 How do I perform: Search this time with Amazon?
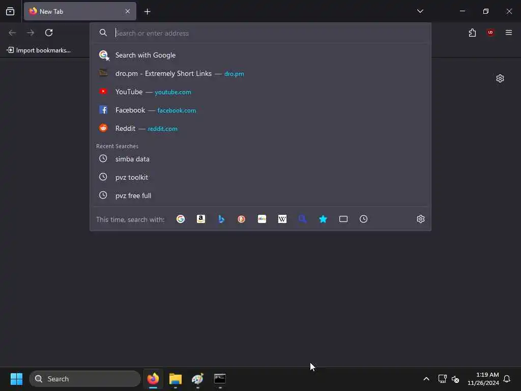pos(200,219)
